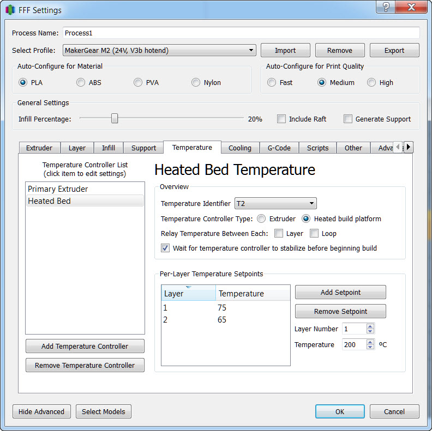
Task: Click the Infill Percentage slider handle
Action: point(115,118)
